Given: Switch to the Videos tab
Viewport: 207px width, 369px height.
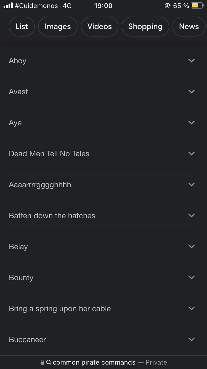Looking at the screenshot, I should [100, 27].
